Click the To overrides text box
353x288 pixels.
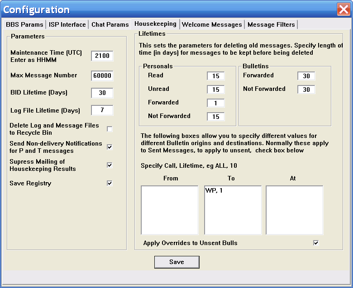tap(233, 210)
